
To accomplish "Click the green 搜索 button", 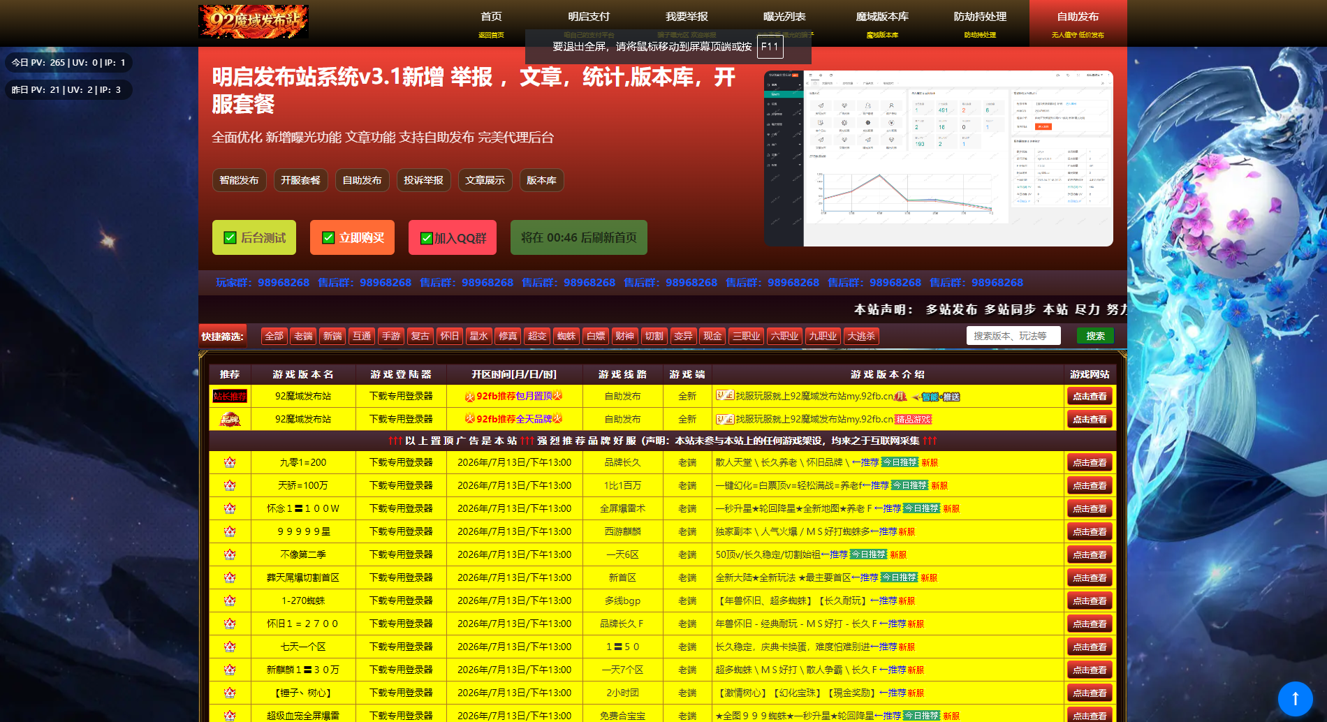I will pyautogui.click(x=1095, y=336).
